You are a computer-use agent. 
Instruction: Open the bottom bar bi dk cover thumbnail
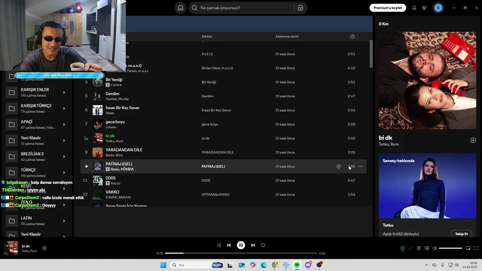click(x=11, y=248)
